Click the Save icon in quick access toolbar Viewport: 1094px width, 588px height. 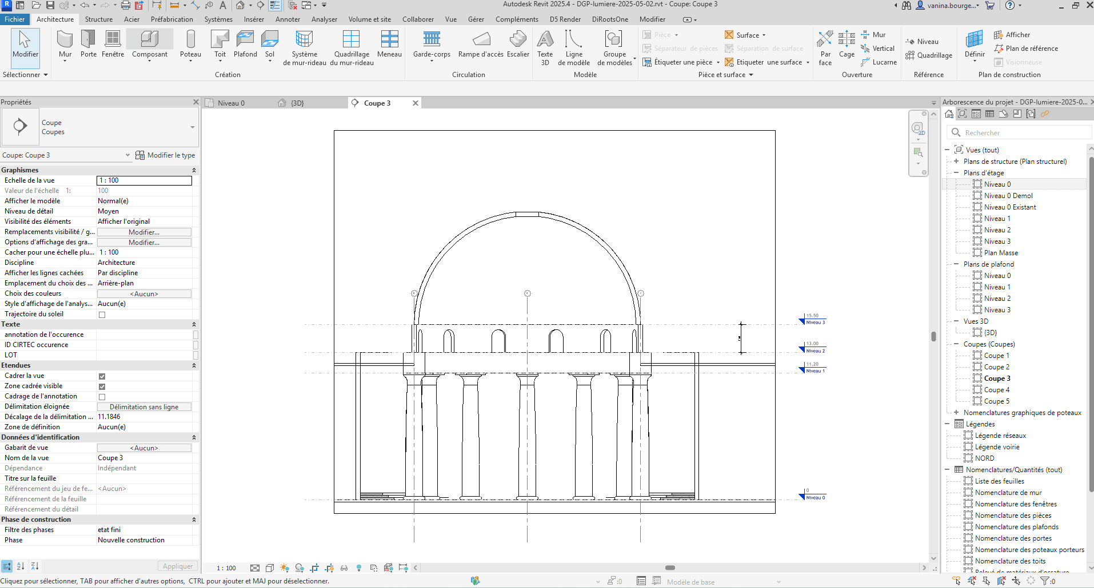(x=50, y=5)
